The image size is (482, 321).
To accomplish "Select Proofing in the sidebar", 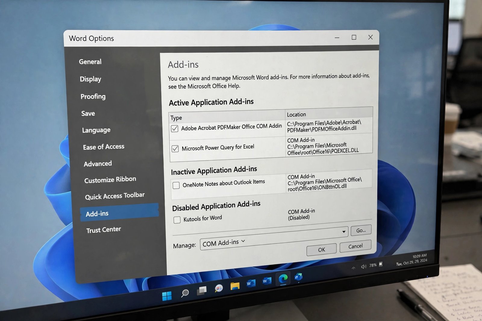I will pos(93,97).
